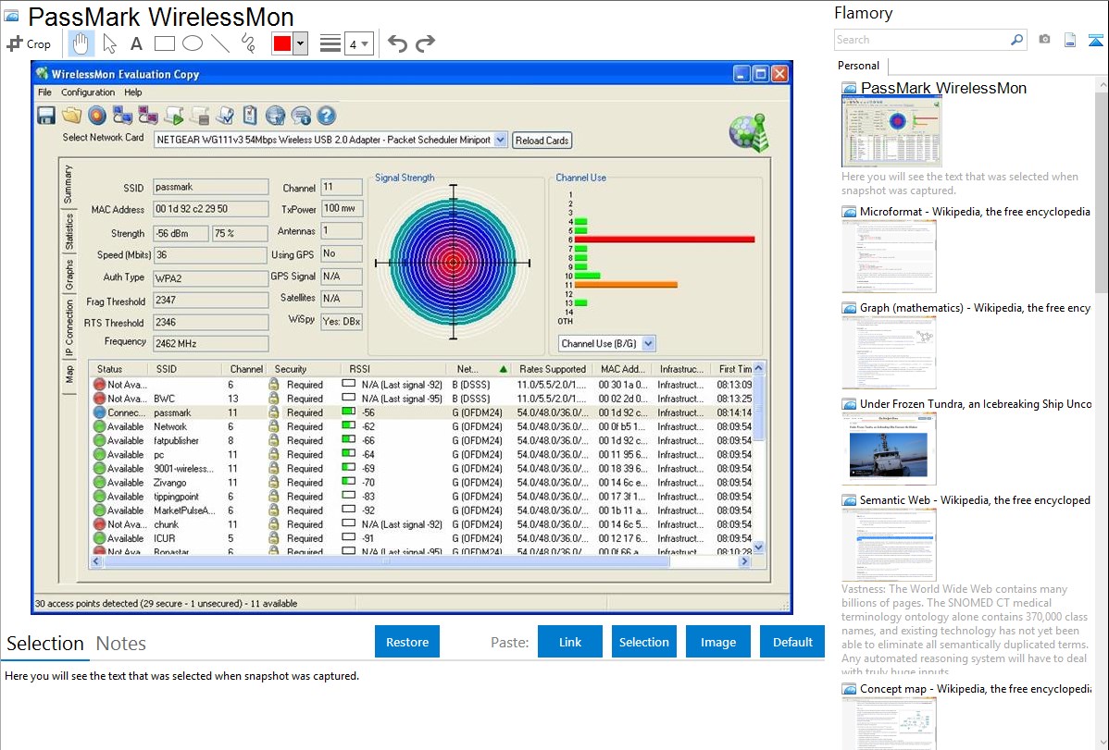
Task: Click the Reload Cards button
Action: click(542, 141)
